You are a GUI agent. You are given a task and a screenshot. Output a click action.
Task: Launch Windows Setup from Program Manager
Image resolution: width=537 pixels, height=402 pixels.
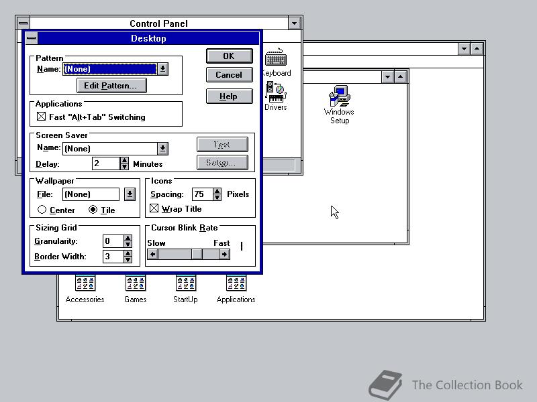(x=339, y=96)
